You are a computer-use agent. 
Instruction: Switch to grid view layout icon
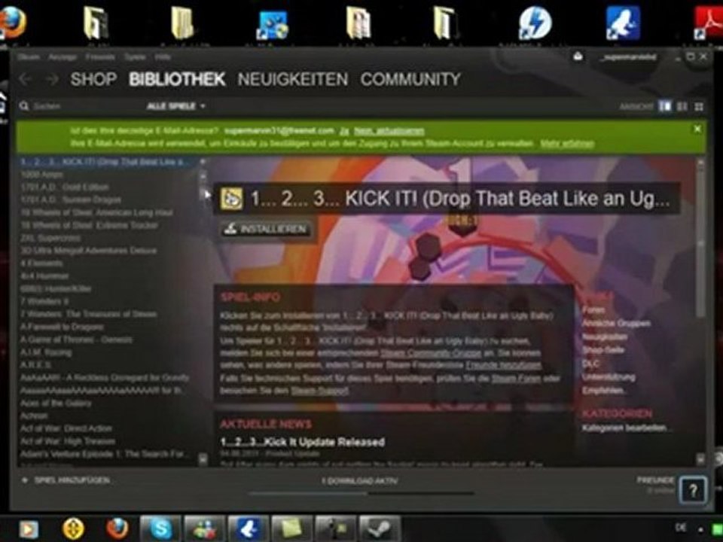pos(699,106)
